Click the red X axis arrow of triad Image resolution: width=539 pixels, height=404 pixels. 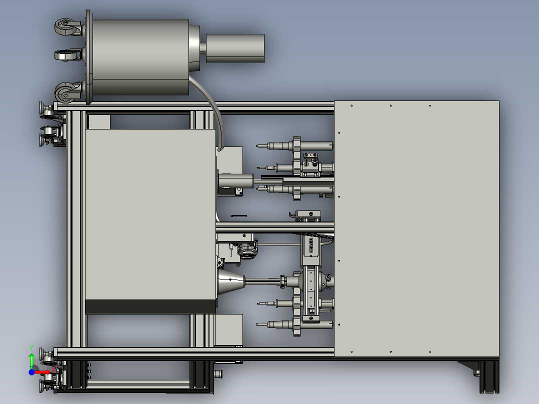(42, 372)
